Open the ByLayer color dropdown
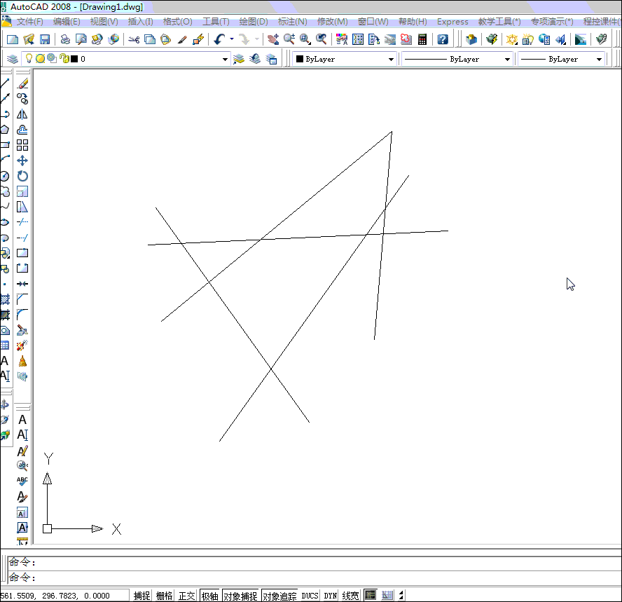This screenshot has height=602, width=622. 391,59
